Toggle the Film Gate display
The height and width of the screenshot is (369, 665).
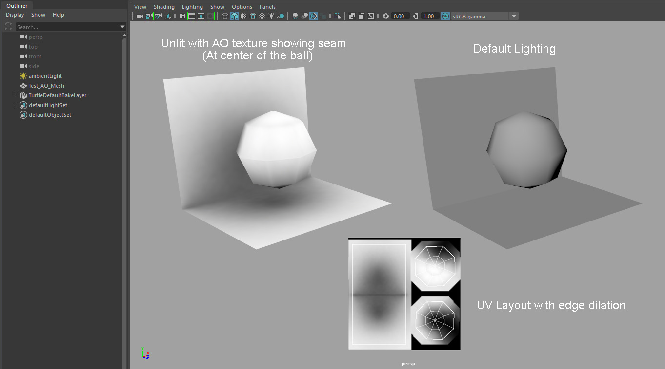coord(192,16)
